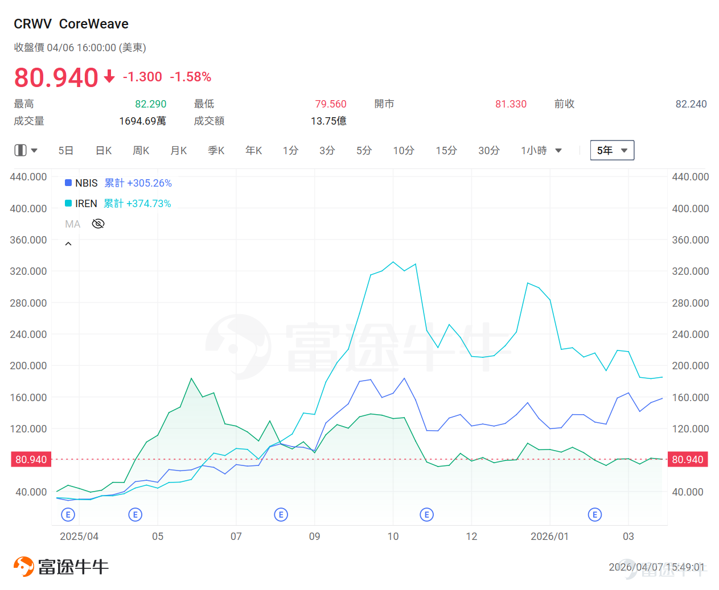Image resolution: width=719 pixels, height=590 pixels.
Task: Click the IREN cyan color swatch
Action: coord(68,203)
